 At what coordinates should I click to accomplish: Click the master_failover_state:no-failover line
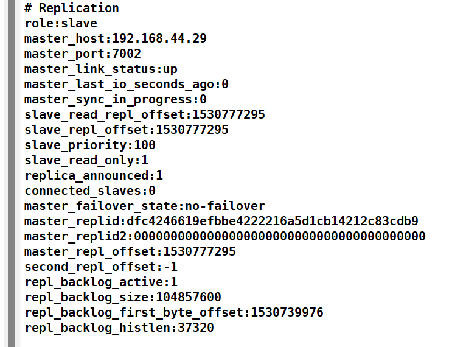pos(145,206)
